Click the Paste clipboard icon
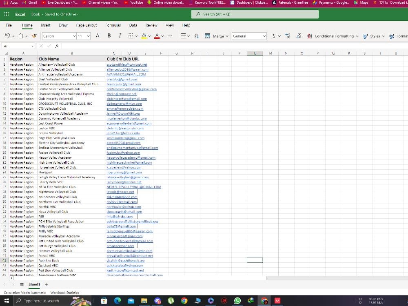This screenshot has width=408, height=306. point(21,36)
